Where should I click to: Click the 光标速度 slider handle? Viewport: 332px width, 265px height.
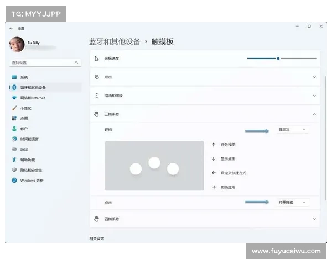278,59
